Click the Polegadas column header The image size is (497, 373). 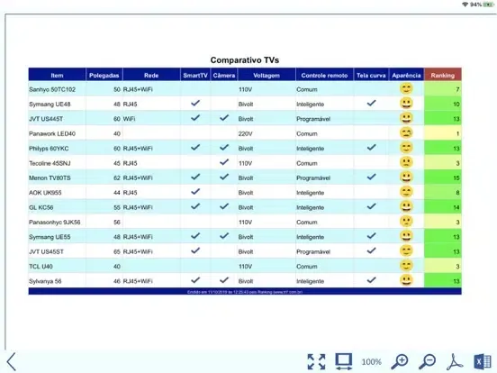(104, 75)
